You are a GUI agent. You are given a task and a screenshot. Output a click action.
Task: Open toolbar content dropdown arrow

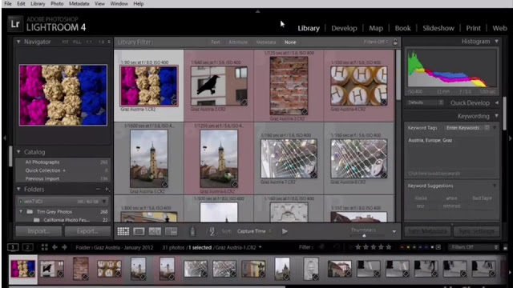click(394, 231)
